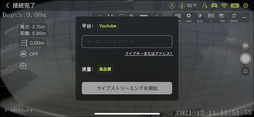Viewport: 254px width, 117px height.
Task: Open settings with the top-right gear icon
Action: (x=246, y=5)
